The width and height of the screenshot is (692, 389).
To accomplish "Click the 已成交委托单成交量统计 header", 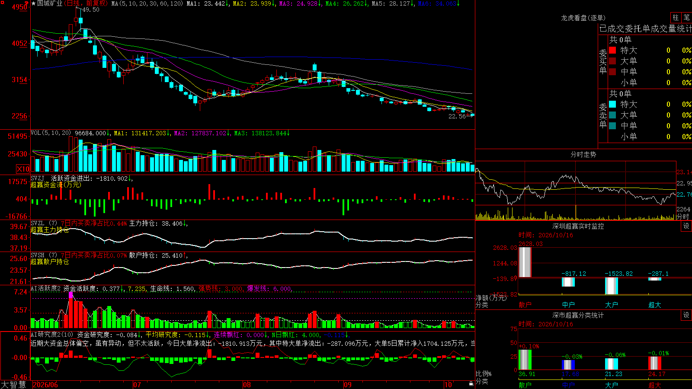I will point(645,29).
